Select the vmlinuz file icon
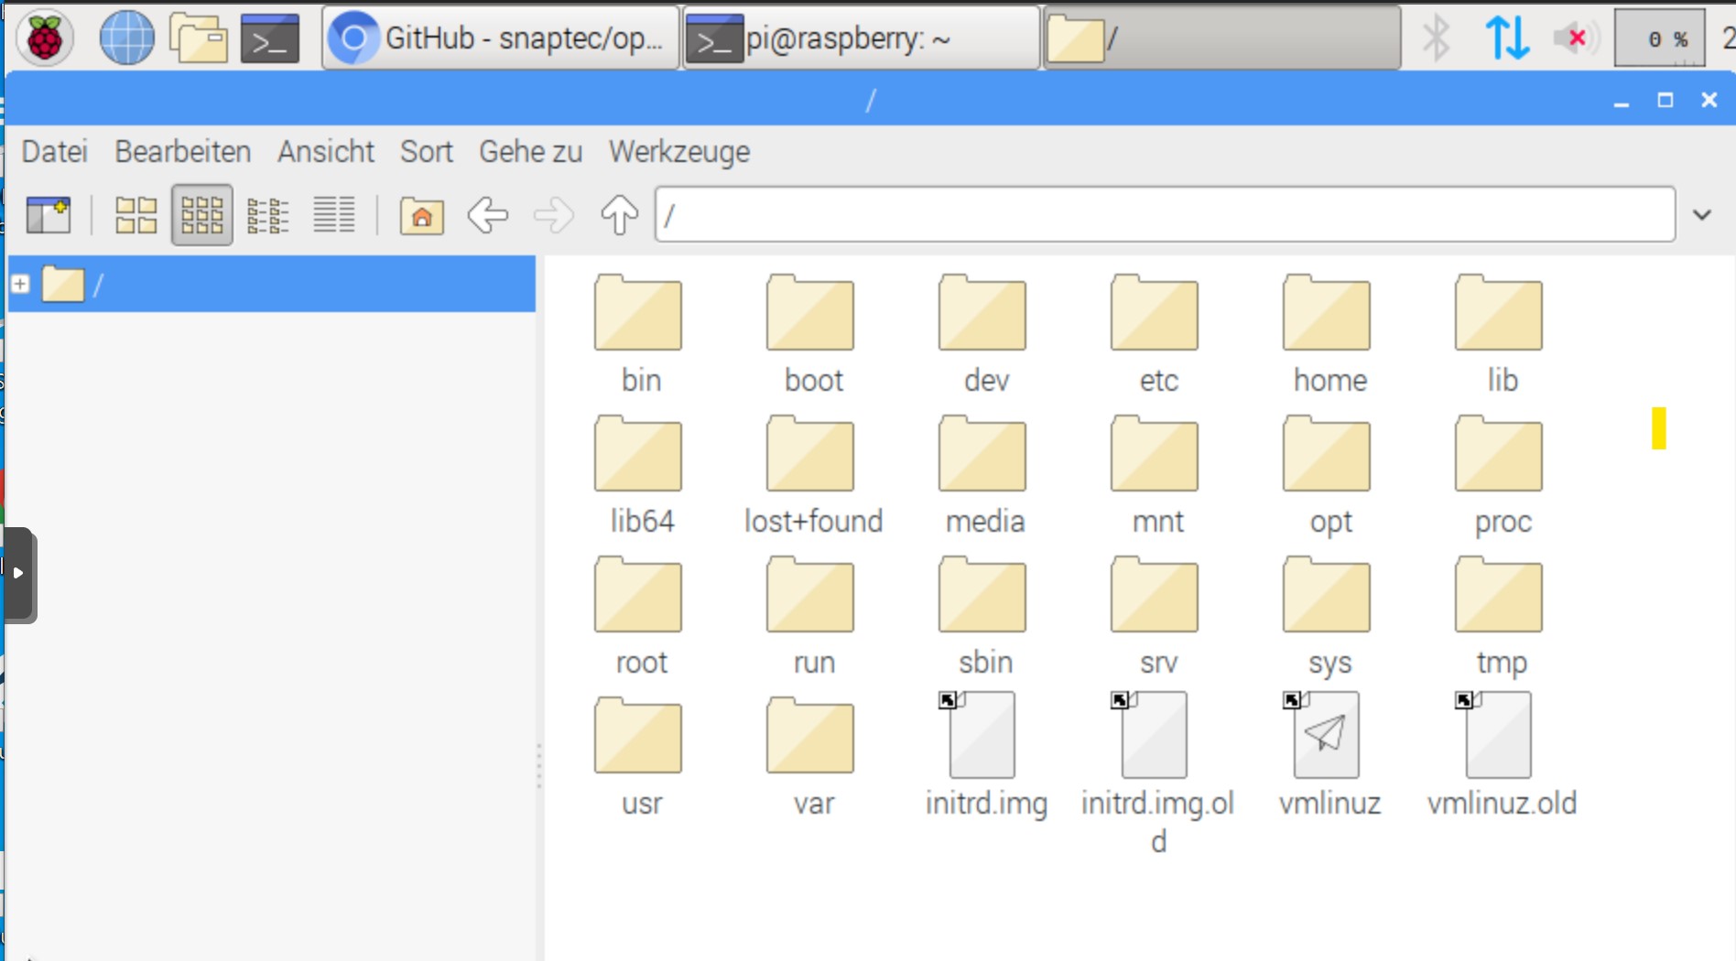This screenshot has height=961, width=1736. pos(1327,736)
